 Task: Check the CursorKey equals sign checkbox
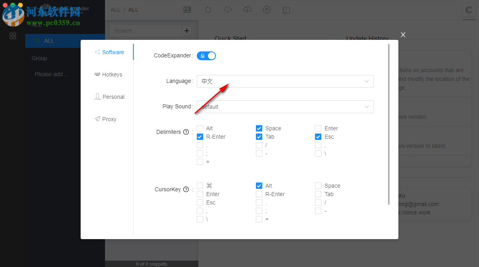click(x=259, y=219)
